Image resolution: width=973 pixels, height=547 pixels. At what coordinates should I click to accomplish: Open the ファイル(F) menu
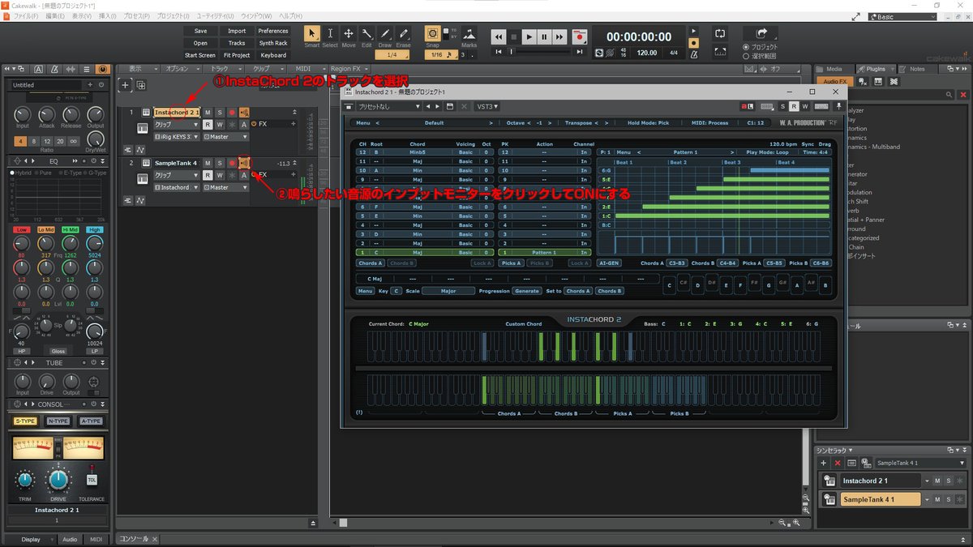[26, 16]
